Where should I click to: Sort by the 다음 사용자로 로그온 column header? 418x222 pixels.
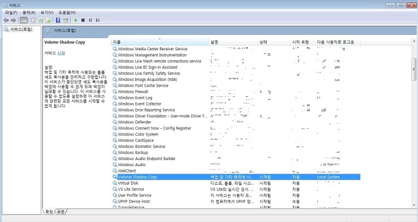click(x=337, y=42)
